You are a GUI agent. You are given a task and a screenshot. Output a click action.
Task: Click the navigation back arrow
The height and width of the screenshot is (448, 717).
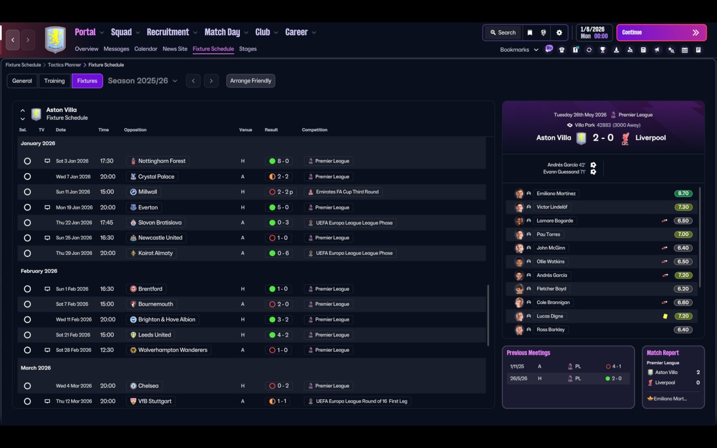click(13, 40)
